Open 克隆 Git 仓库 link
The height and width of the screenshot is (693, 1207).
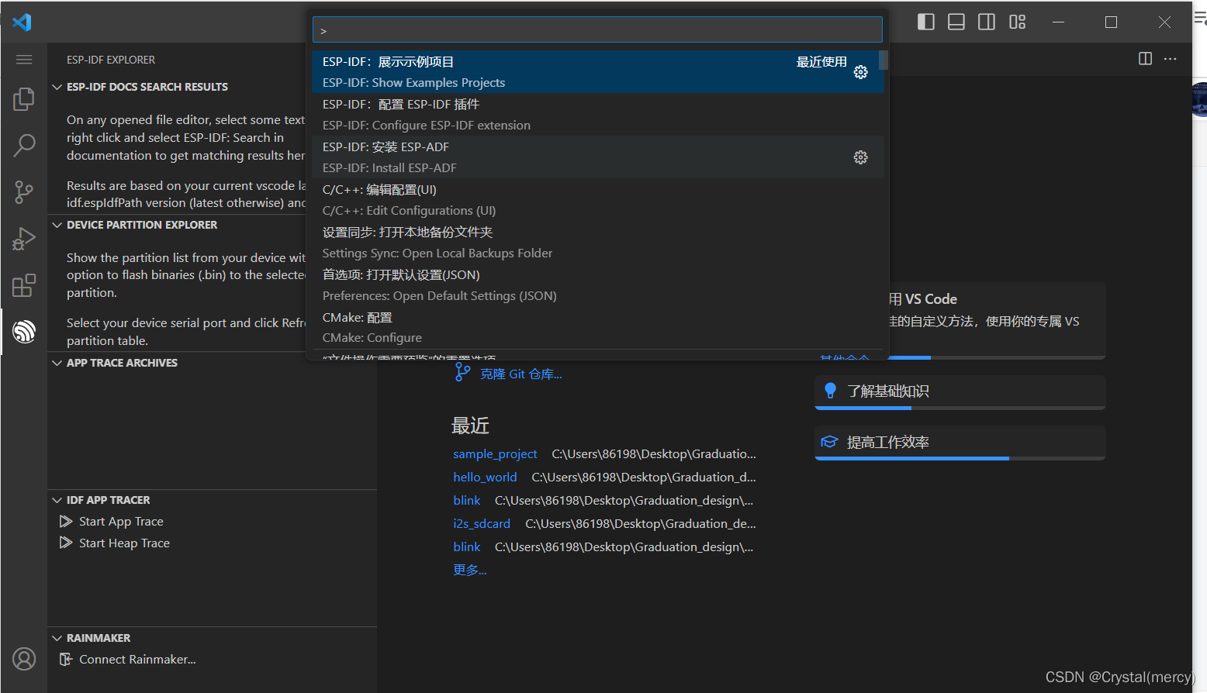(x=520, y=374)
